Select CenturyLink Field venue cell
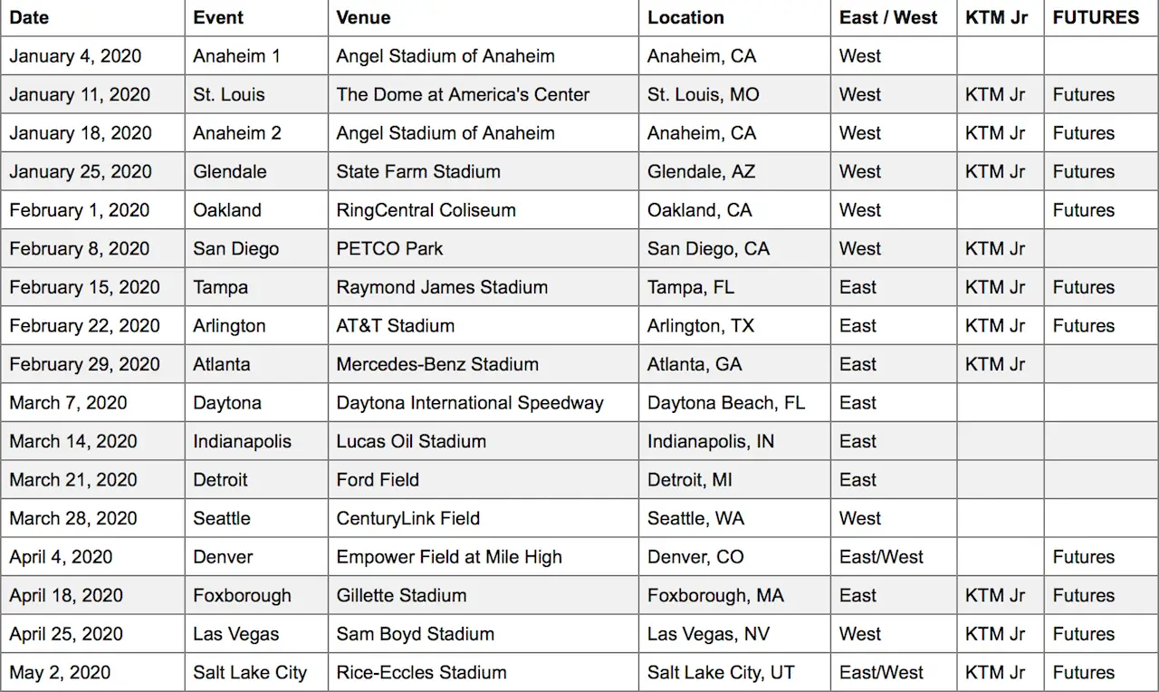 pos(484,518)
